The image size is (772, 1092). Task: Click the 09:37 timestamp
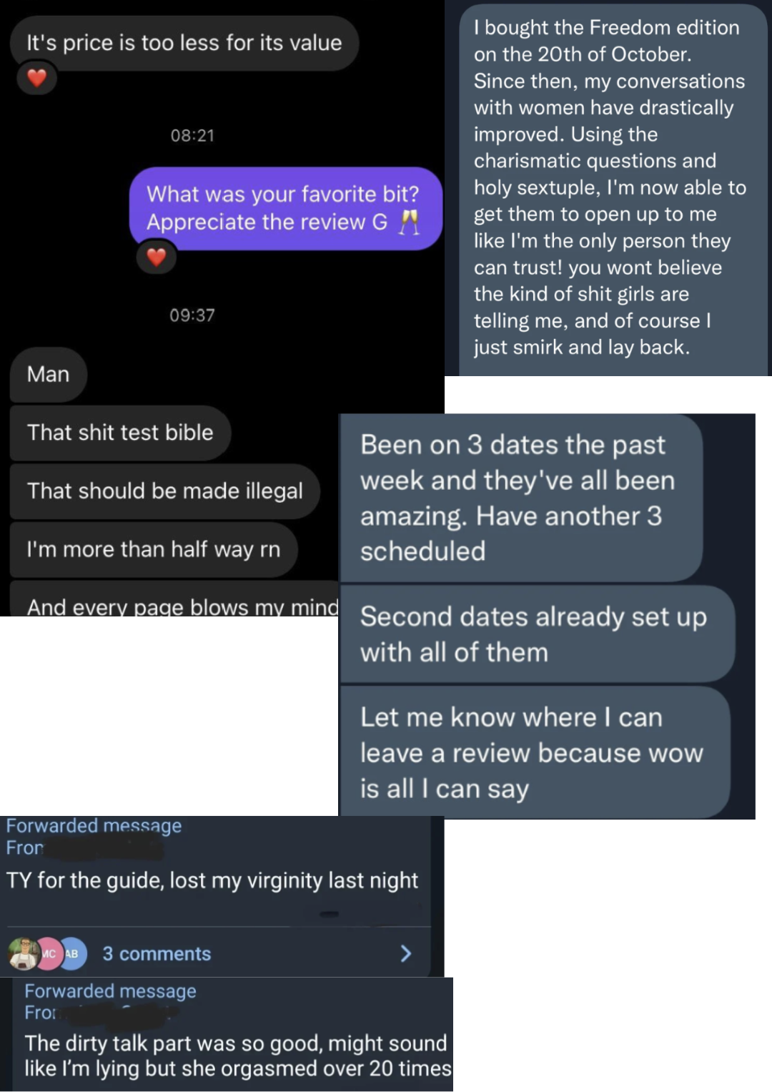pyautogui.click(x=192, y=315)
